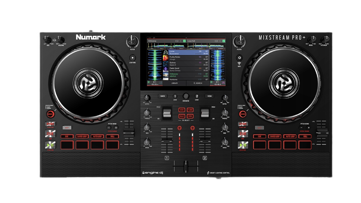The image size is (361, 203).
Task: Hit the left deck CUE transport button
Action: click(51, 134)
